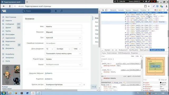Toggle the DevTools device toolbar icon
Image resolution: width=169 pixels, height=95 pixels.
click(106, 10)
